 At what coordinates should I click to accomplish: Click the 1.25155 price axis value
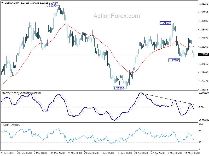204,89
